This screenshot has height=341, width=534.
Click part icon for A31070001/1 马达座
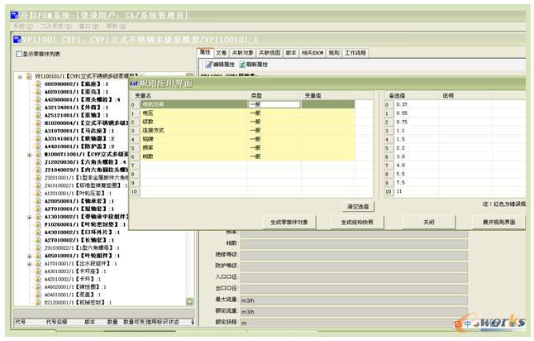(x=37, y=130)
